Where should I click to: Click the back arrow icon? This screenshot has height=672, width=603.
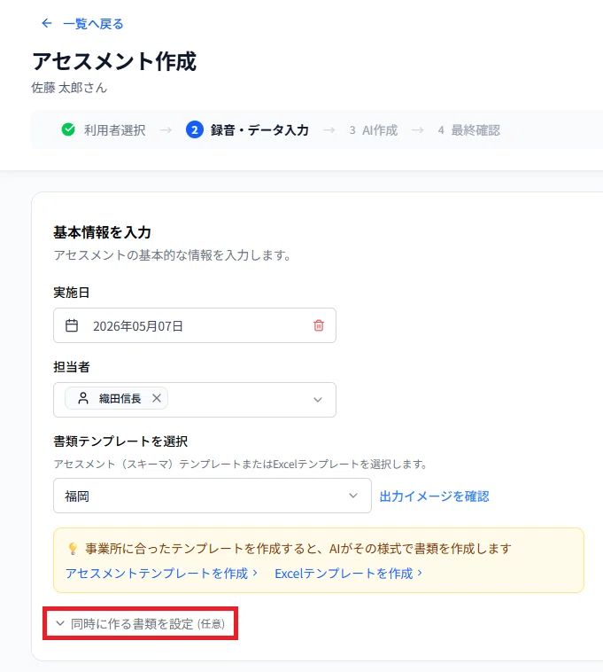point(47,23)
